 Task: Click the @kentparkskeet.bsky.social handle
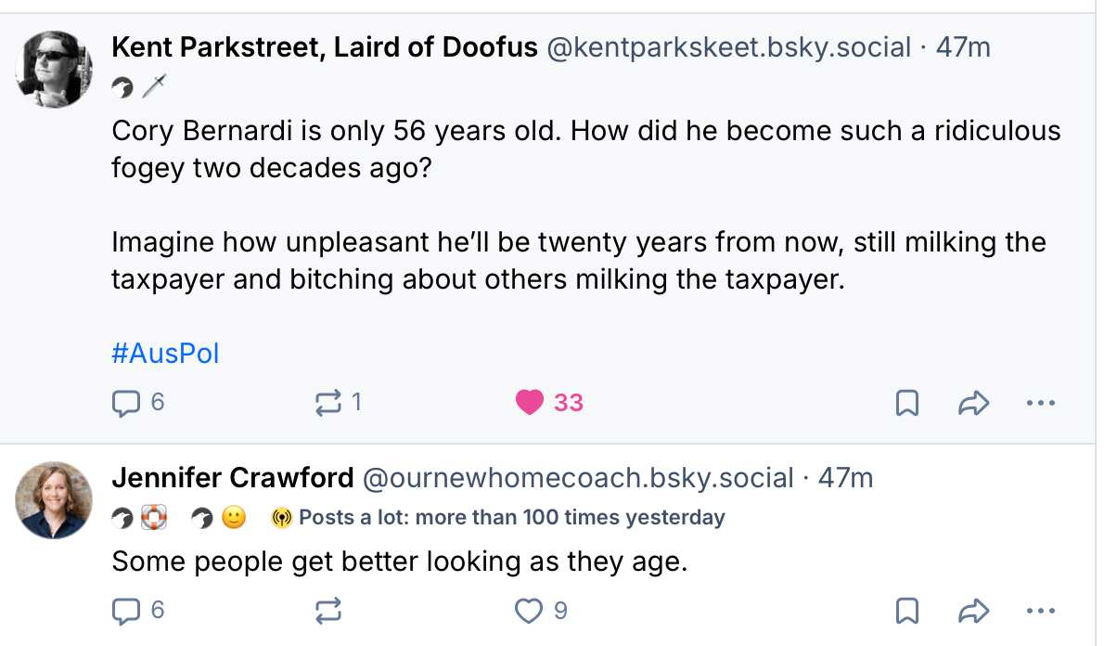[728, 47]
